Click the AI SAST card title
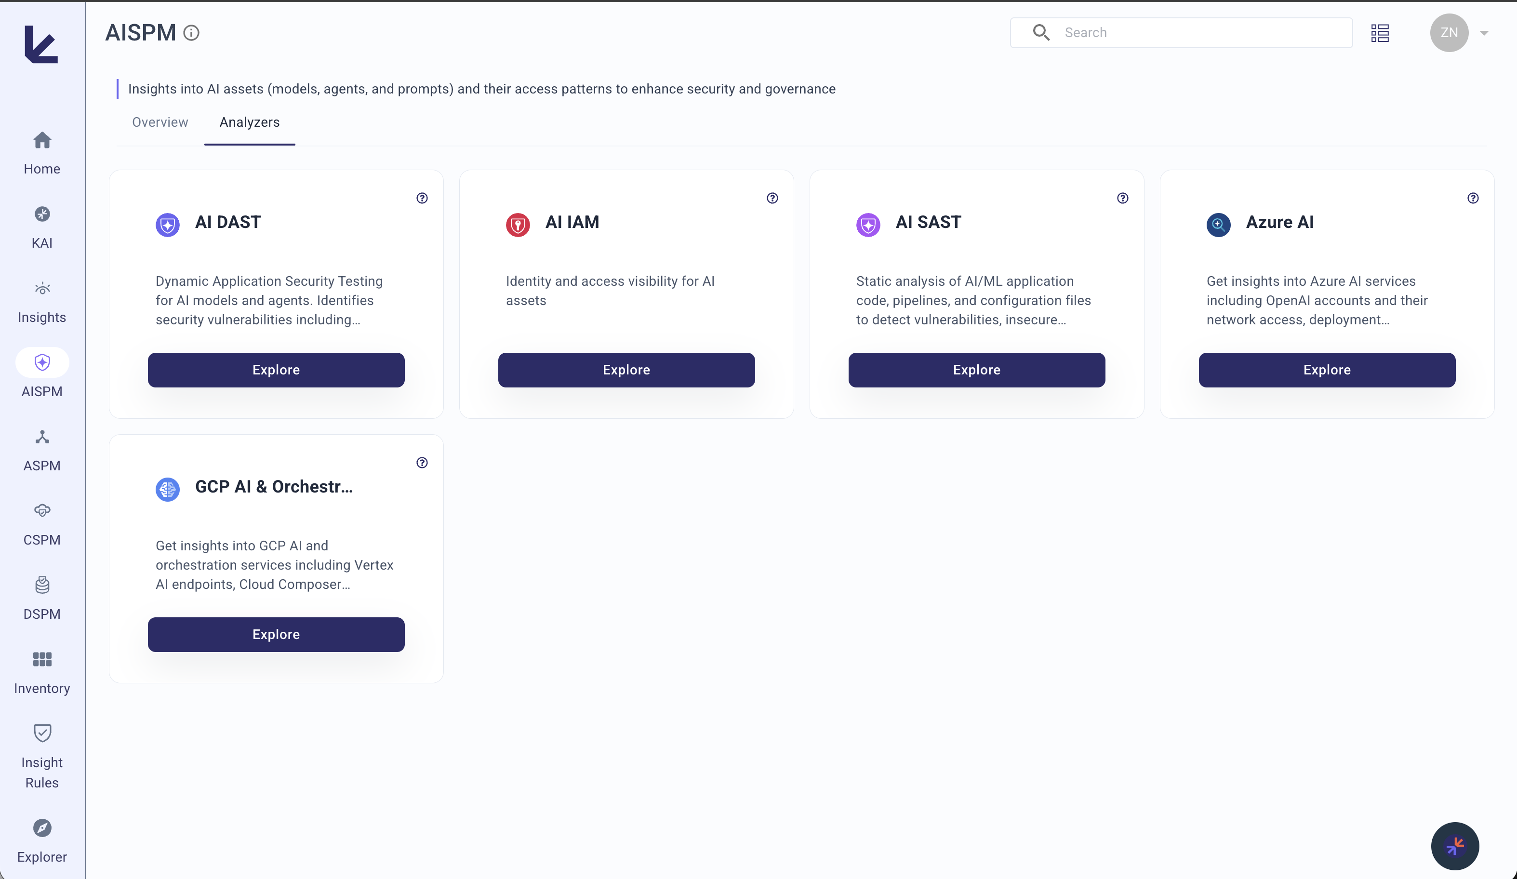1517x879 pixels. 928,222
